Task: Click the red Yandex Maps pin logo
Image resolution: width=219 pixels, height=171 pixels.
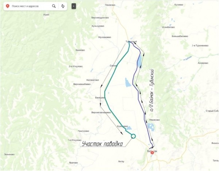Action: [8, 6]
